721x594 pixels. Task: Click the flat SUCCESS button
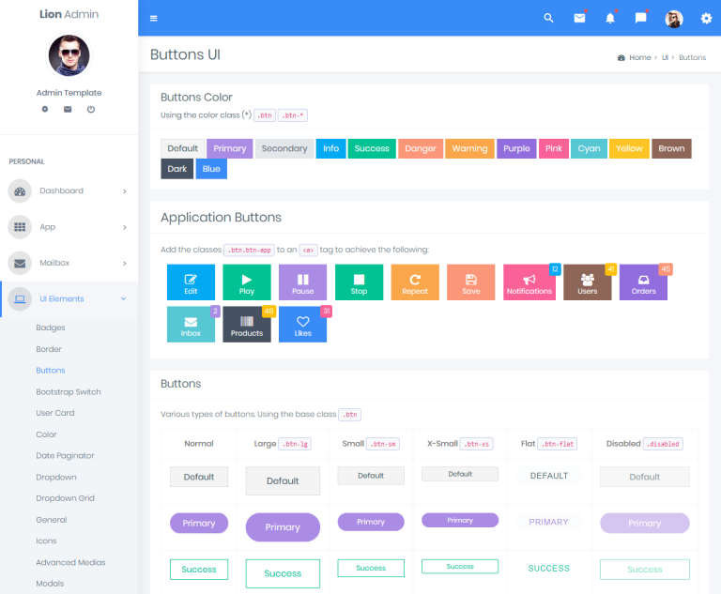548,569
